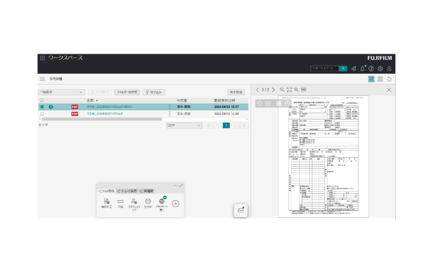Switch to thumbnail grid view

pyautogui.click(x=380, y=79)
